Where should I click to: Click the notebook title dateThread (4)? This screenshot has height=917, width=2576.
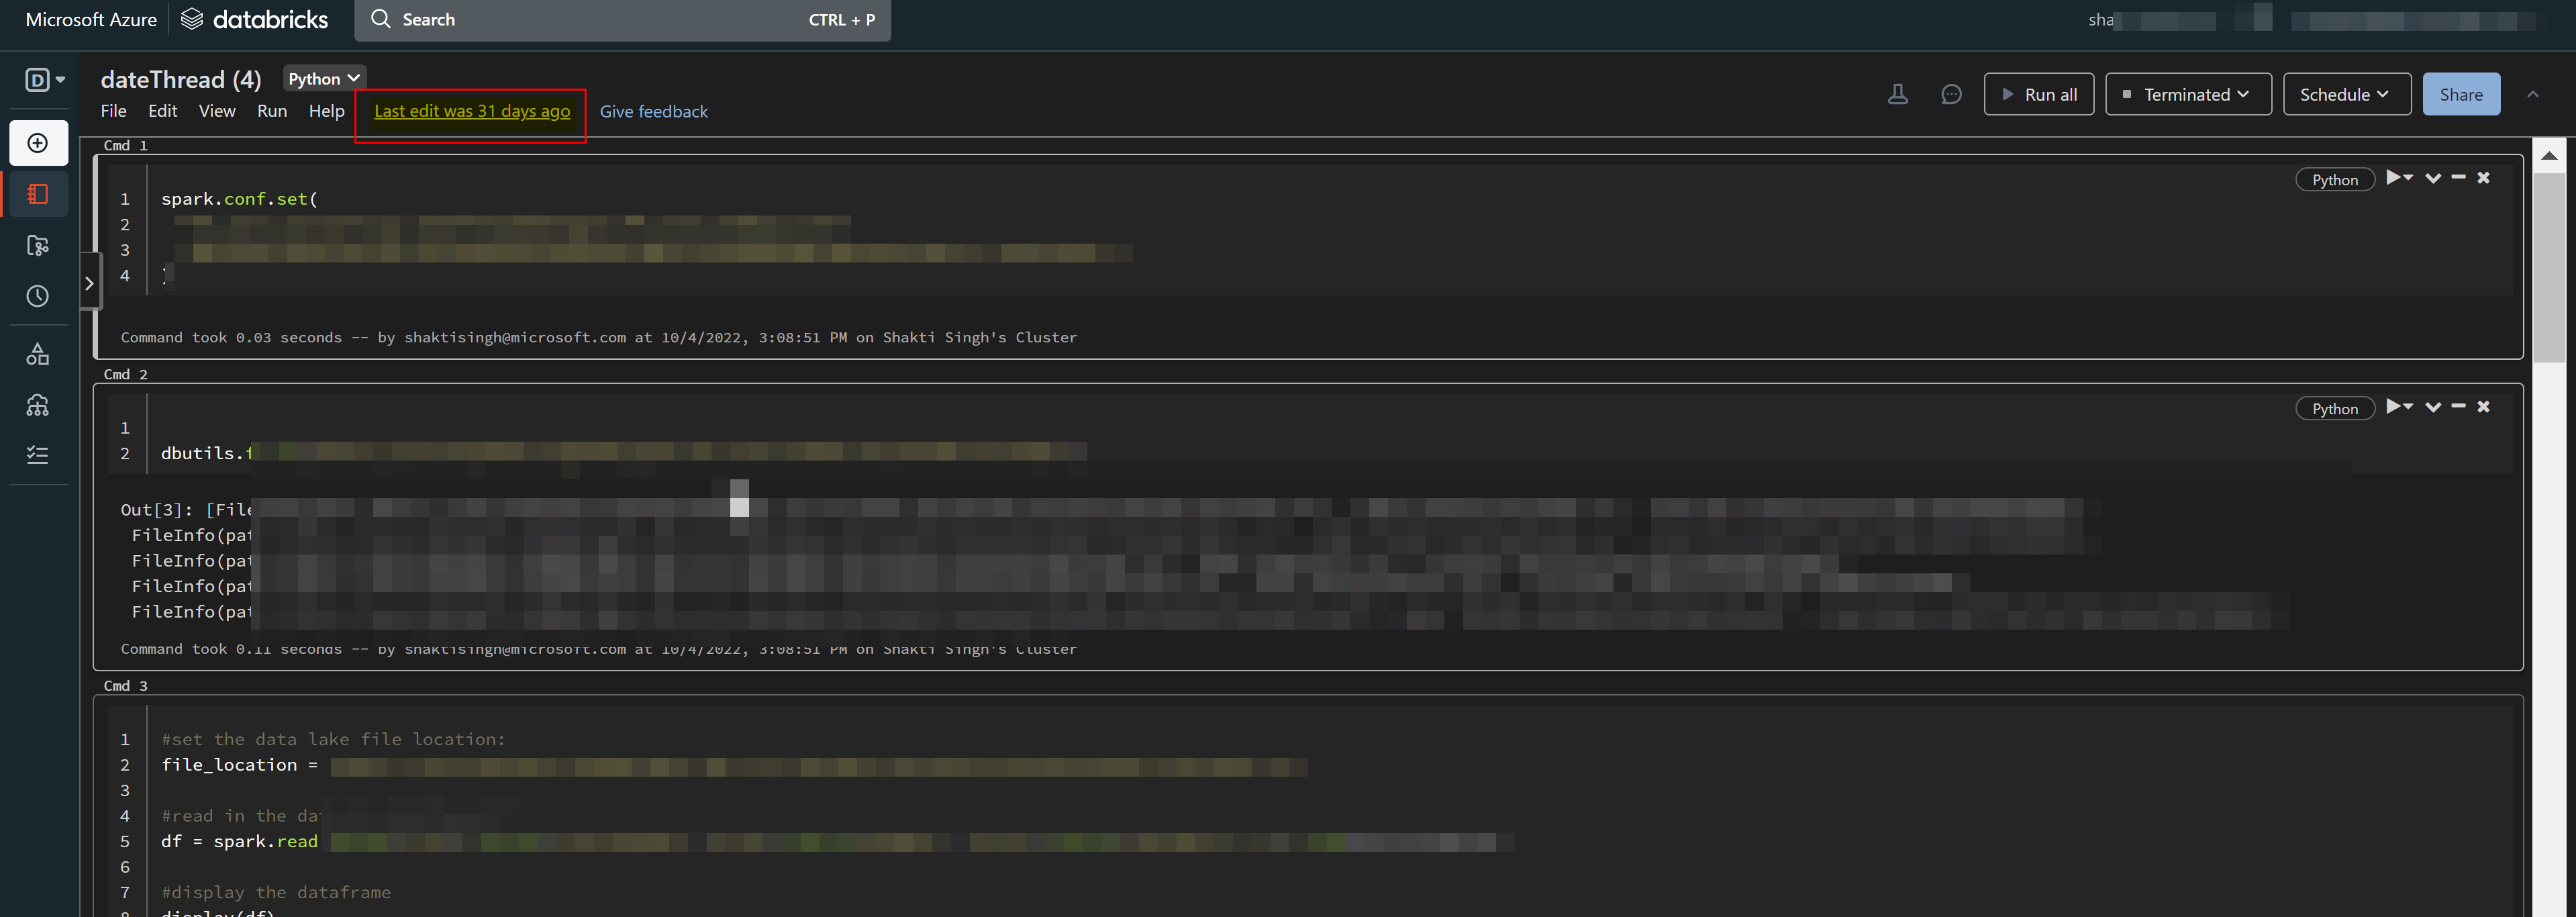pyautogui.click(x=181, y=79)
